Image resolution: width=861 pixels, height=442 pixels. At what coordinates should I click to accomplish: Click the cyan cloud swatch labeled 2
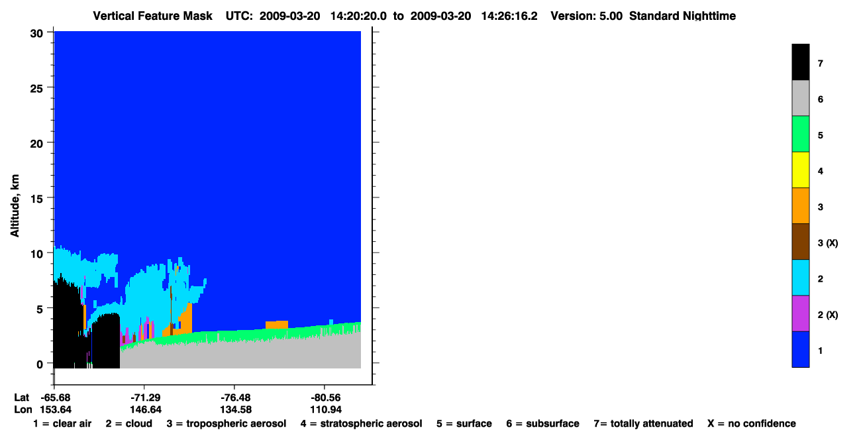click(800, 277)
